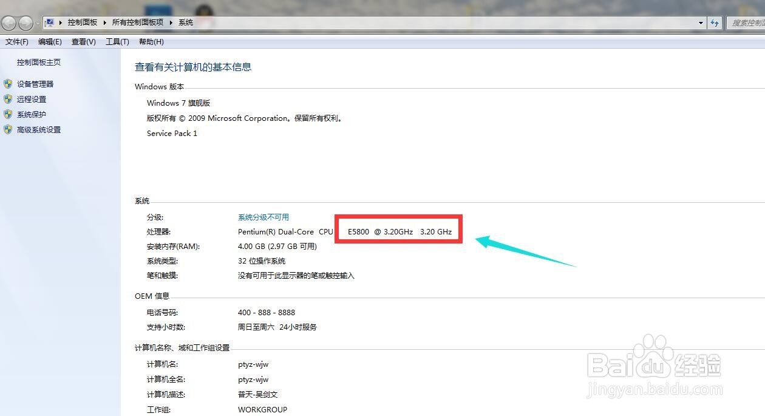Click the shield icon next to 系统保护
Viewport: 765px width, 416px height.
coord(8,114)
